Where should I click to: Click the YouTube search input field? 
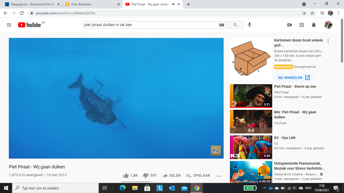point(151,25)
